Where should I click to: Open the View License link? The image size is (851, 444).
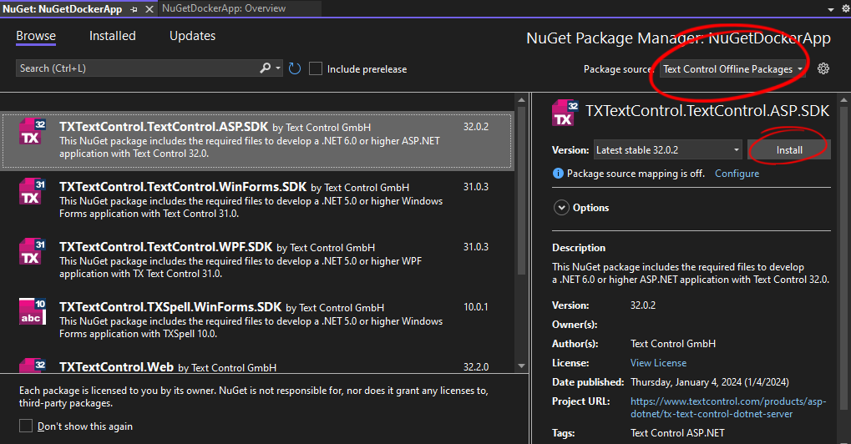(x=658, y=363)
